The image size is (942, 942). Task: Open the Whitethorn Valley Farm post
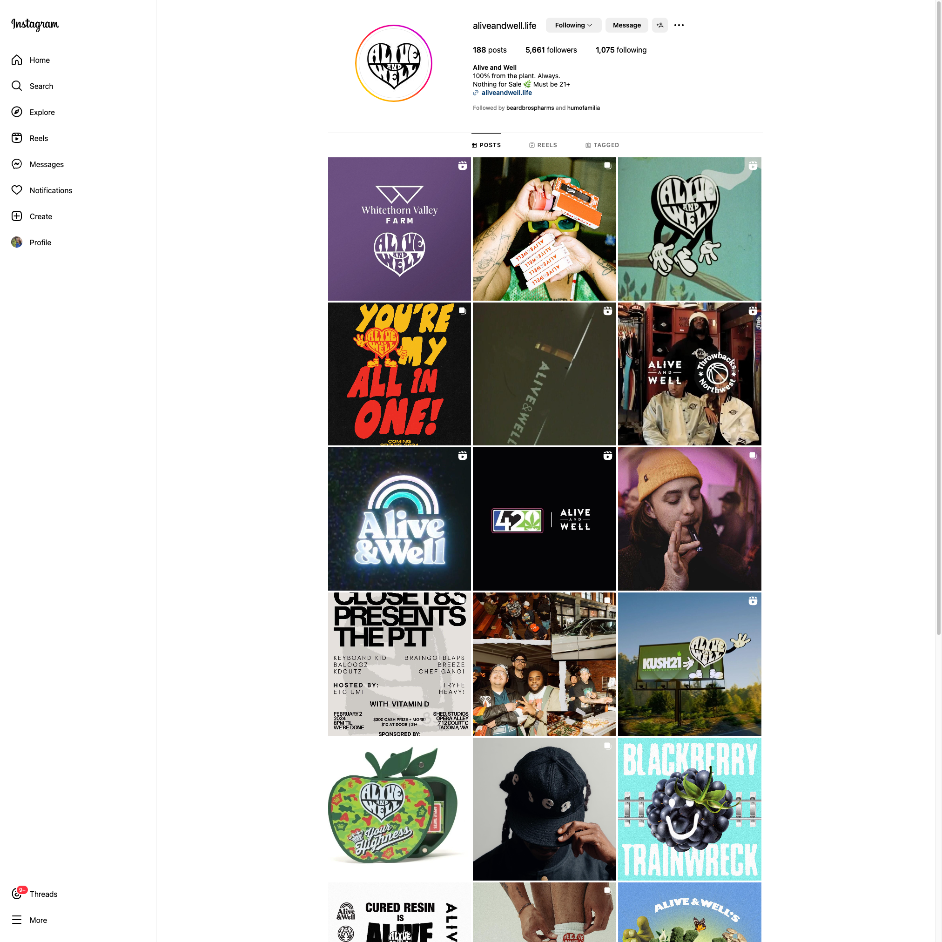399,229
